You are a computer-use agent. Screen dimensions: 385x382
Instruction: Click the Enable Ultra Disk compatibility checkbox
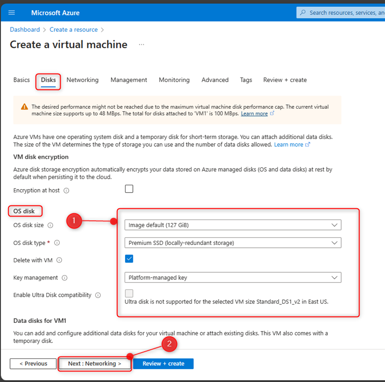pos(129,293)
